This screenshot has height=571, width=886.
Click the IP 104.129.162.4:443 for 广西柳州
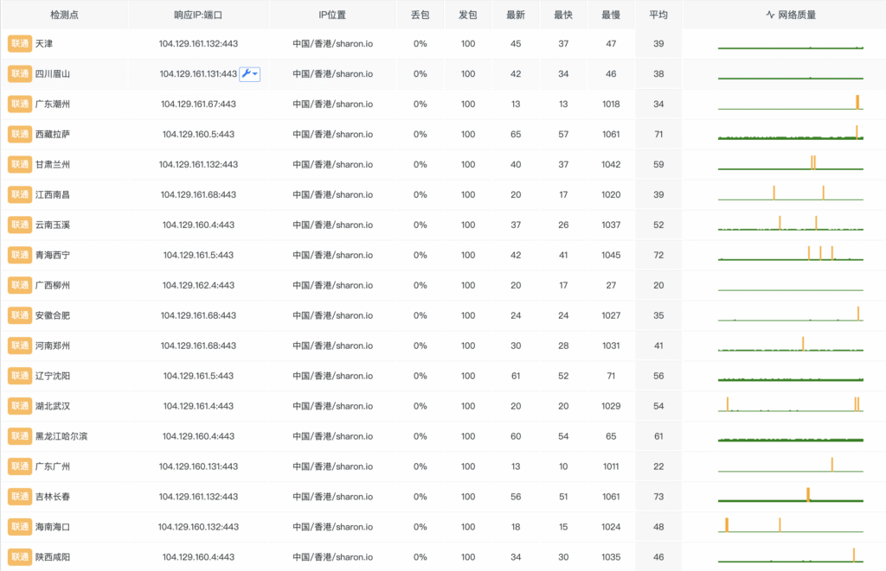(x=198, y=285)
